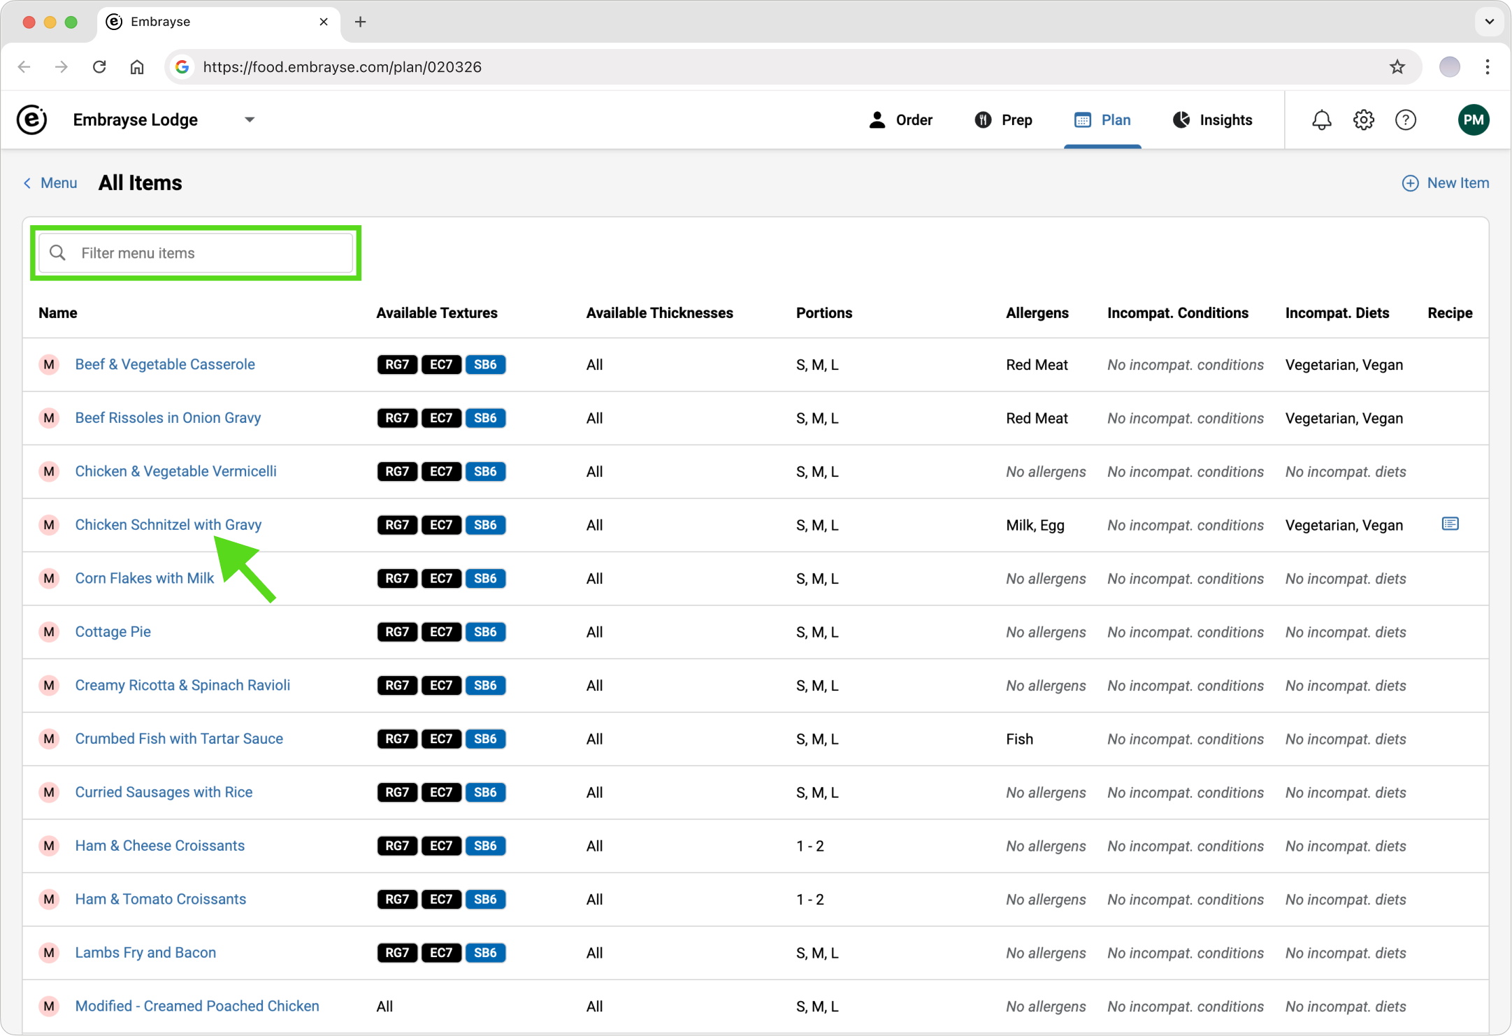The height and width of the screenshot is (1036, 1512).
Task: Click browser reload icon
Action: pos(99,67)
